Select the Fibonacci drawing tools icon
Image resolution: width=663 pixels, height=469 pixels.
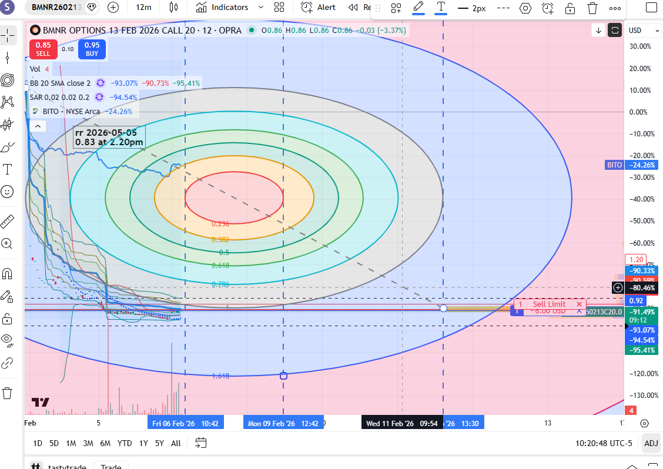pyautogui.click(x=8, y=80)
